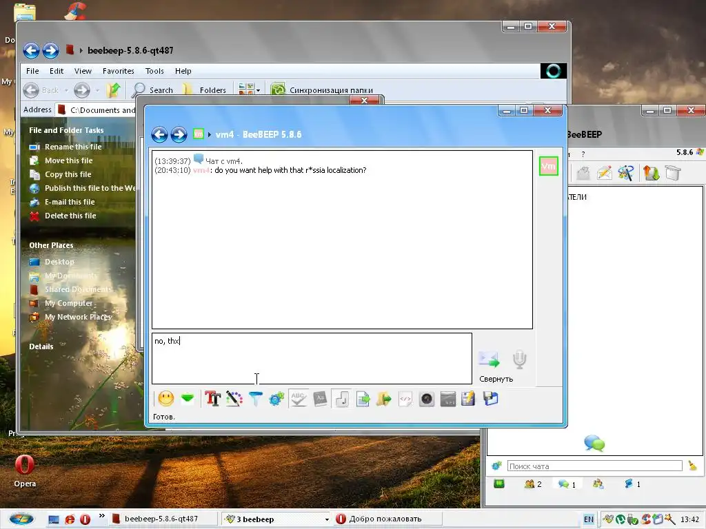This screenshot has width=706, height=529.
Task: Switch to the blue flag tab showing 1
Action: (632, 484)
